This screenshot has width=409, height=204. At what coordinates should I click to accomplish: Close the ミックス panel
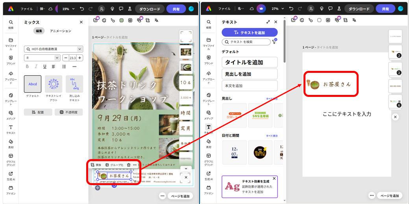click(x=81, y=22)
